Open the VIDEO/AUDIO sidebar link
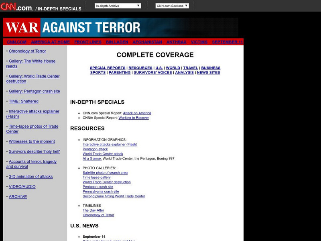The width and height of the screenshot is (321, 241). [22, 187]
